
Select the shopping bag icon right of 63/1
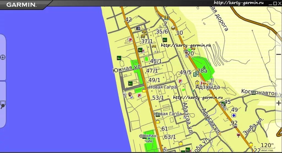click(181, 143)
